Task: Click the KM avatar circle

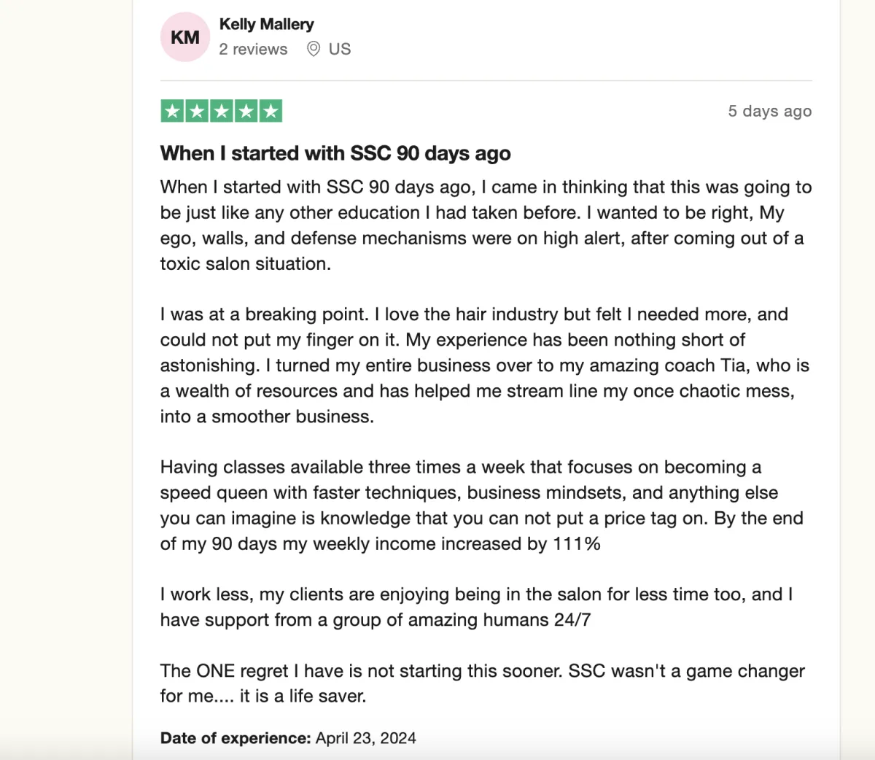Action: click(185, 36)
